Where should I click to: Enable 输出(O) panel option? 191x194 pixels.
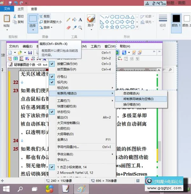tap(82, 117)
